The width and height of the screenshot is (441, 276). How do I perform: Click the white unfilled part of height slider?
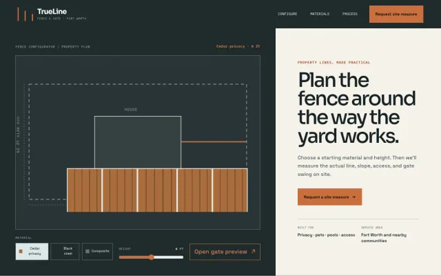pyautogui.click(x=169, y=257)
